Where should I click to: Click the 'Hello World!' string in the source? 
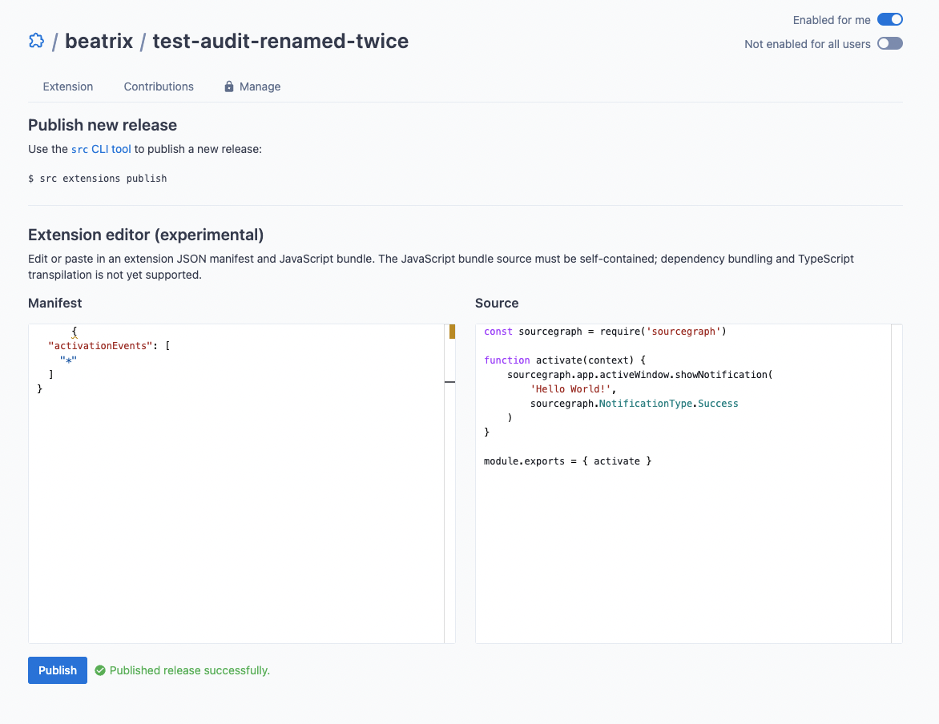coord(570,388)
